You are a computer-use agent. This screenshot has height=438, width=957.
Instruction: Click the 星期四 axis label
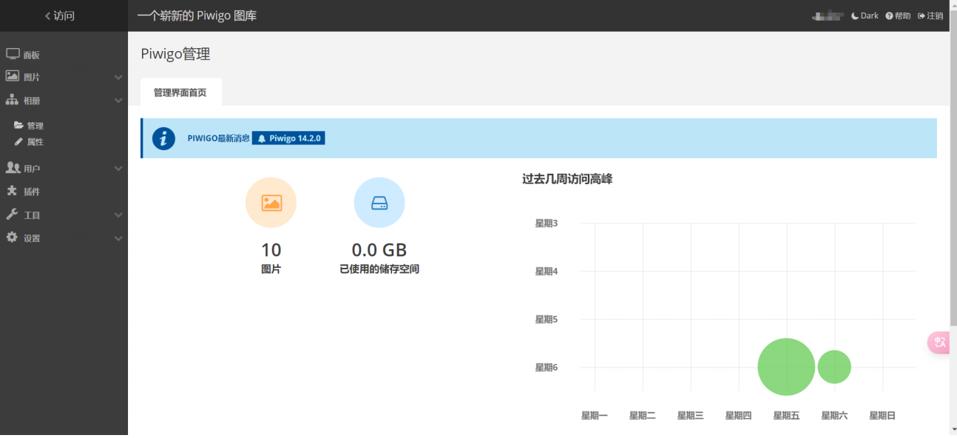coord(738,416)
